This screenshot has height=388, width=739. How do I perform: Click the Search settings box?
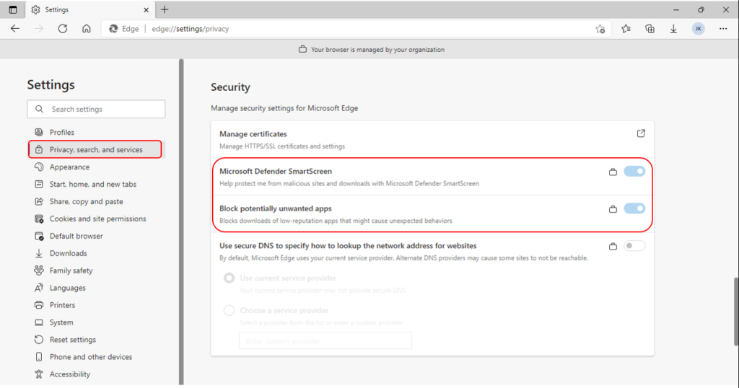[96, 109]
